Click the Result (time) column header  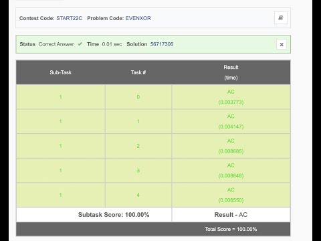point(231,72)
